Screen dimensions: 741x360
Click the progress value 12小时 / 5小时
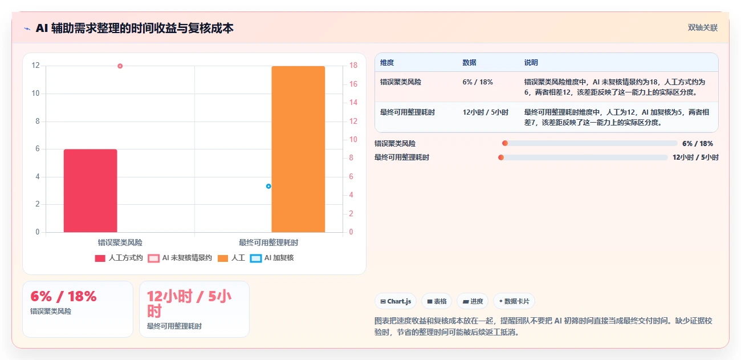(695, 157)
